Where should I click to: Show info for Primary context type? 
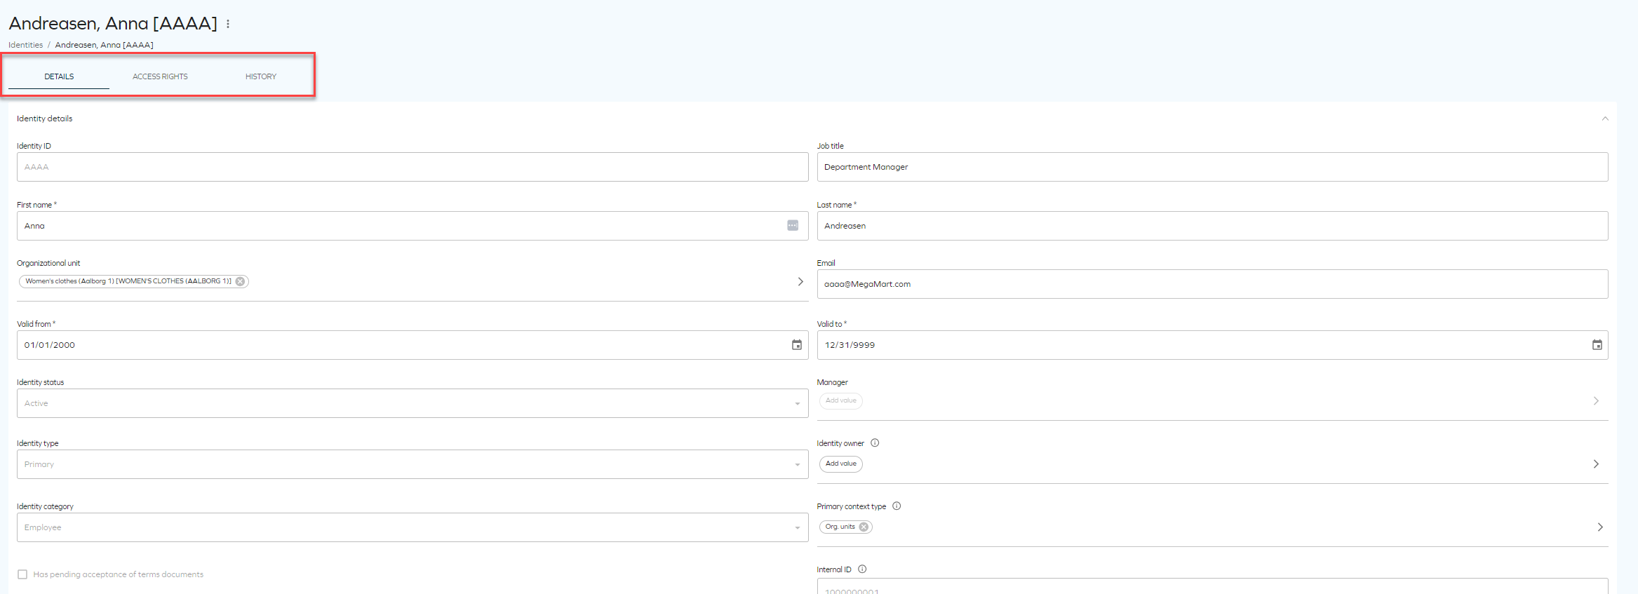click(897, 506)
